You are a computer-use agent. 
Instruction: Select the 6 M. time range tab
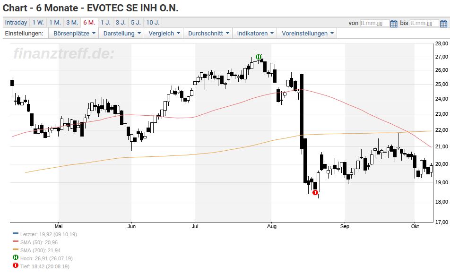[89, 23]
